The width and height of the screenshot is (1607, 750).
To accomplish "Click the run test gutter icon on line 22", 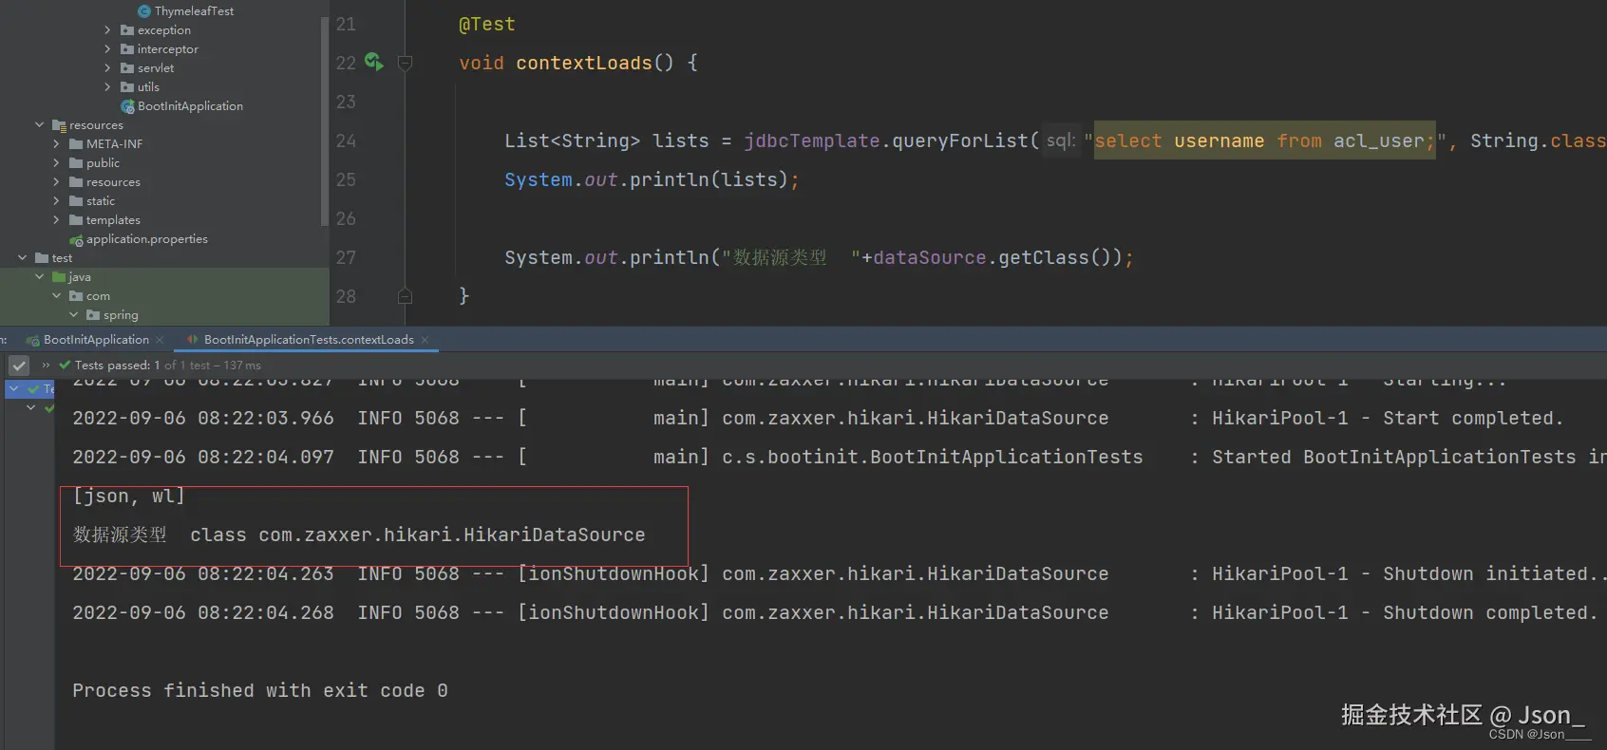I will coord(374,62).
